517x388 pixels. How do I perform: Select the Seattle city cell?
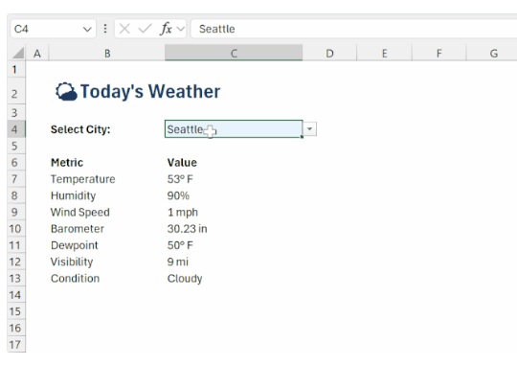pyautogui.click(x=234, y=129)
